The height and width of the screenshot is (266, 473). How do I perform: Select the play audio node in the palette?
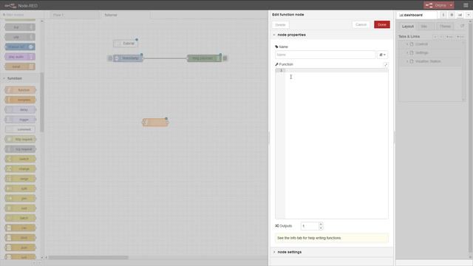20,57
